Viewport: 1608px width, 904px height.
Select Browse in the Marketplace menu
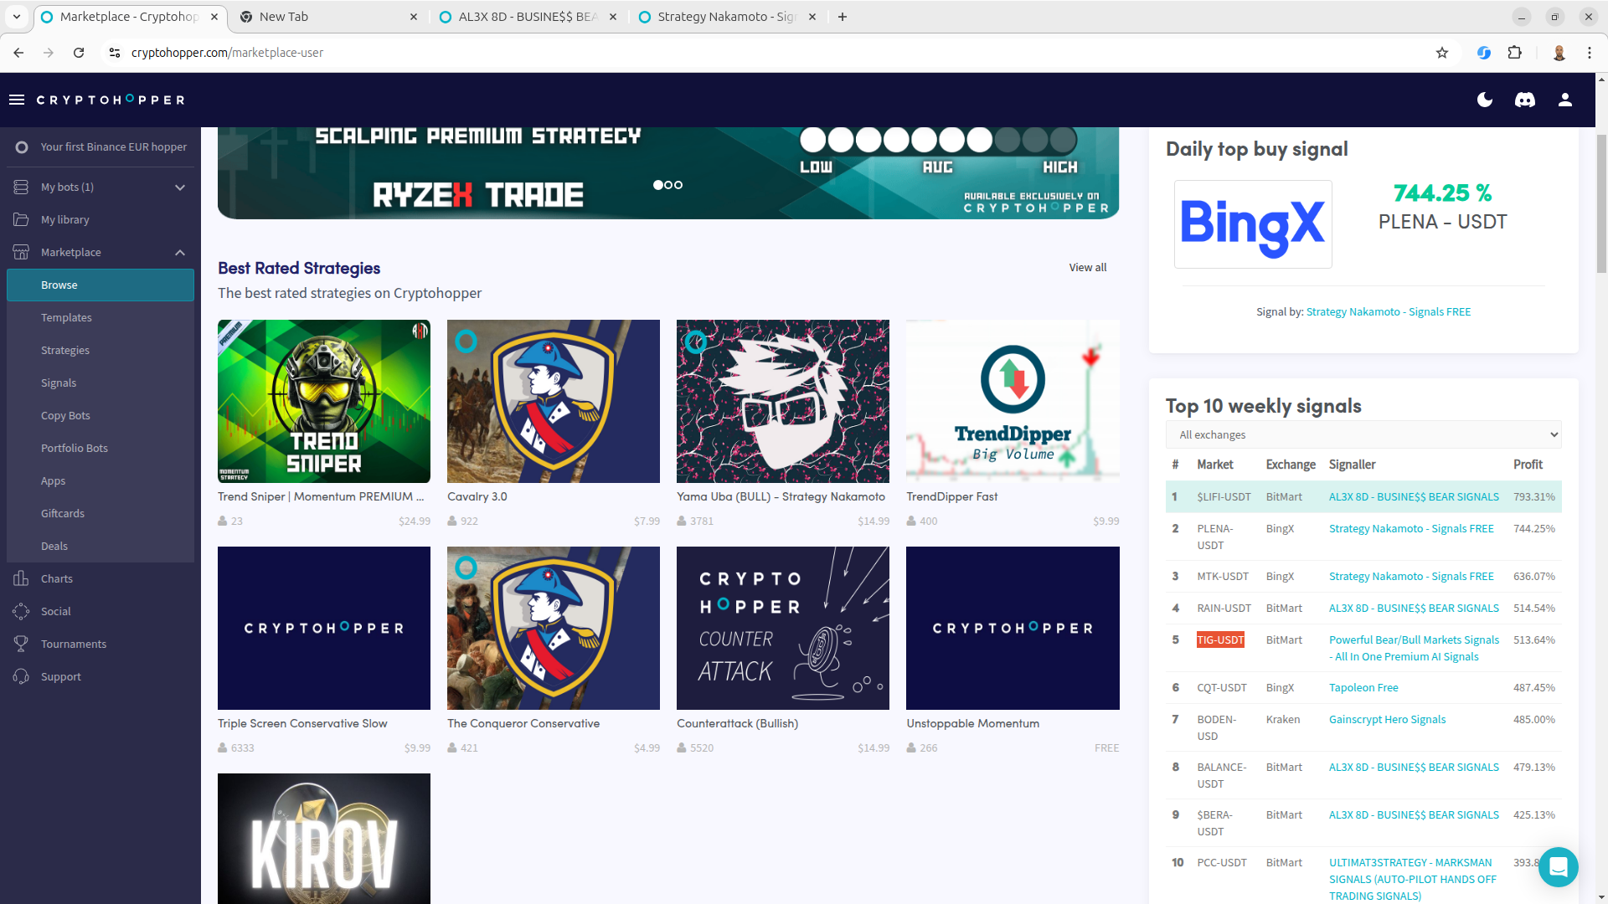click(x=100, y=285)
